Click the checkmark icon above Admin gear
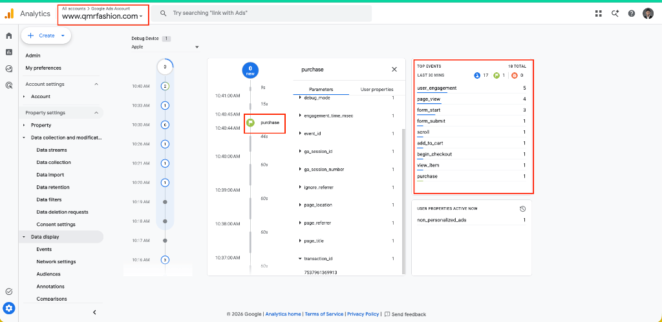Screen dimensions: 662x322 [x=9, y=292]
